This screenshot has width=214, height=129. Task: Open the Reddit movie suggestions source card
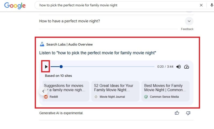[66, 91]
